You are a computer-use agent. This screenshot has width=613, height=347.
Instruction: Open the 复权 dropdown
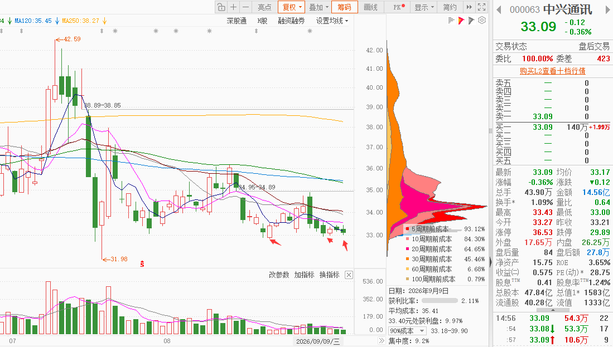point(291,7)
